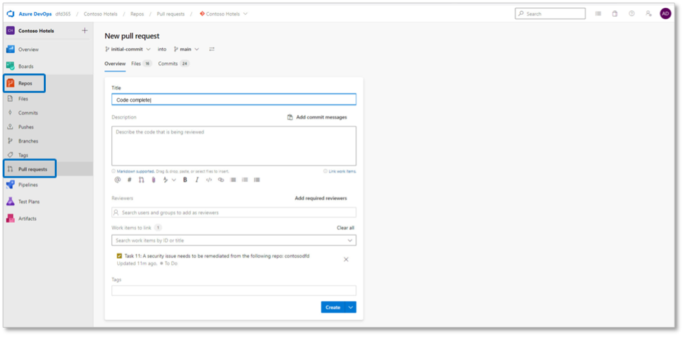Viewport: 685px width, 338px height.
Task: Insert a mention with @ icon
Action: 117,180
